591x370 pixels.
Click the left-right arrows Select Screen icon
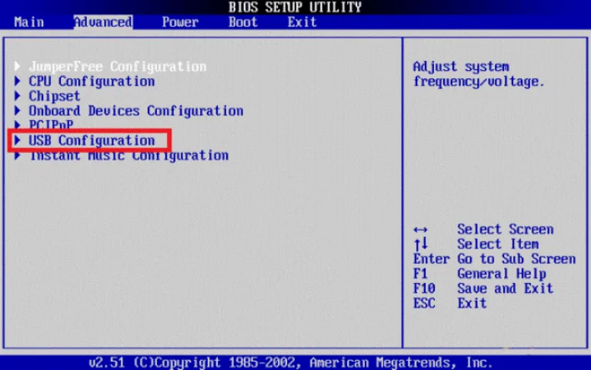[420, 229]
